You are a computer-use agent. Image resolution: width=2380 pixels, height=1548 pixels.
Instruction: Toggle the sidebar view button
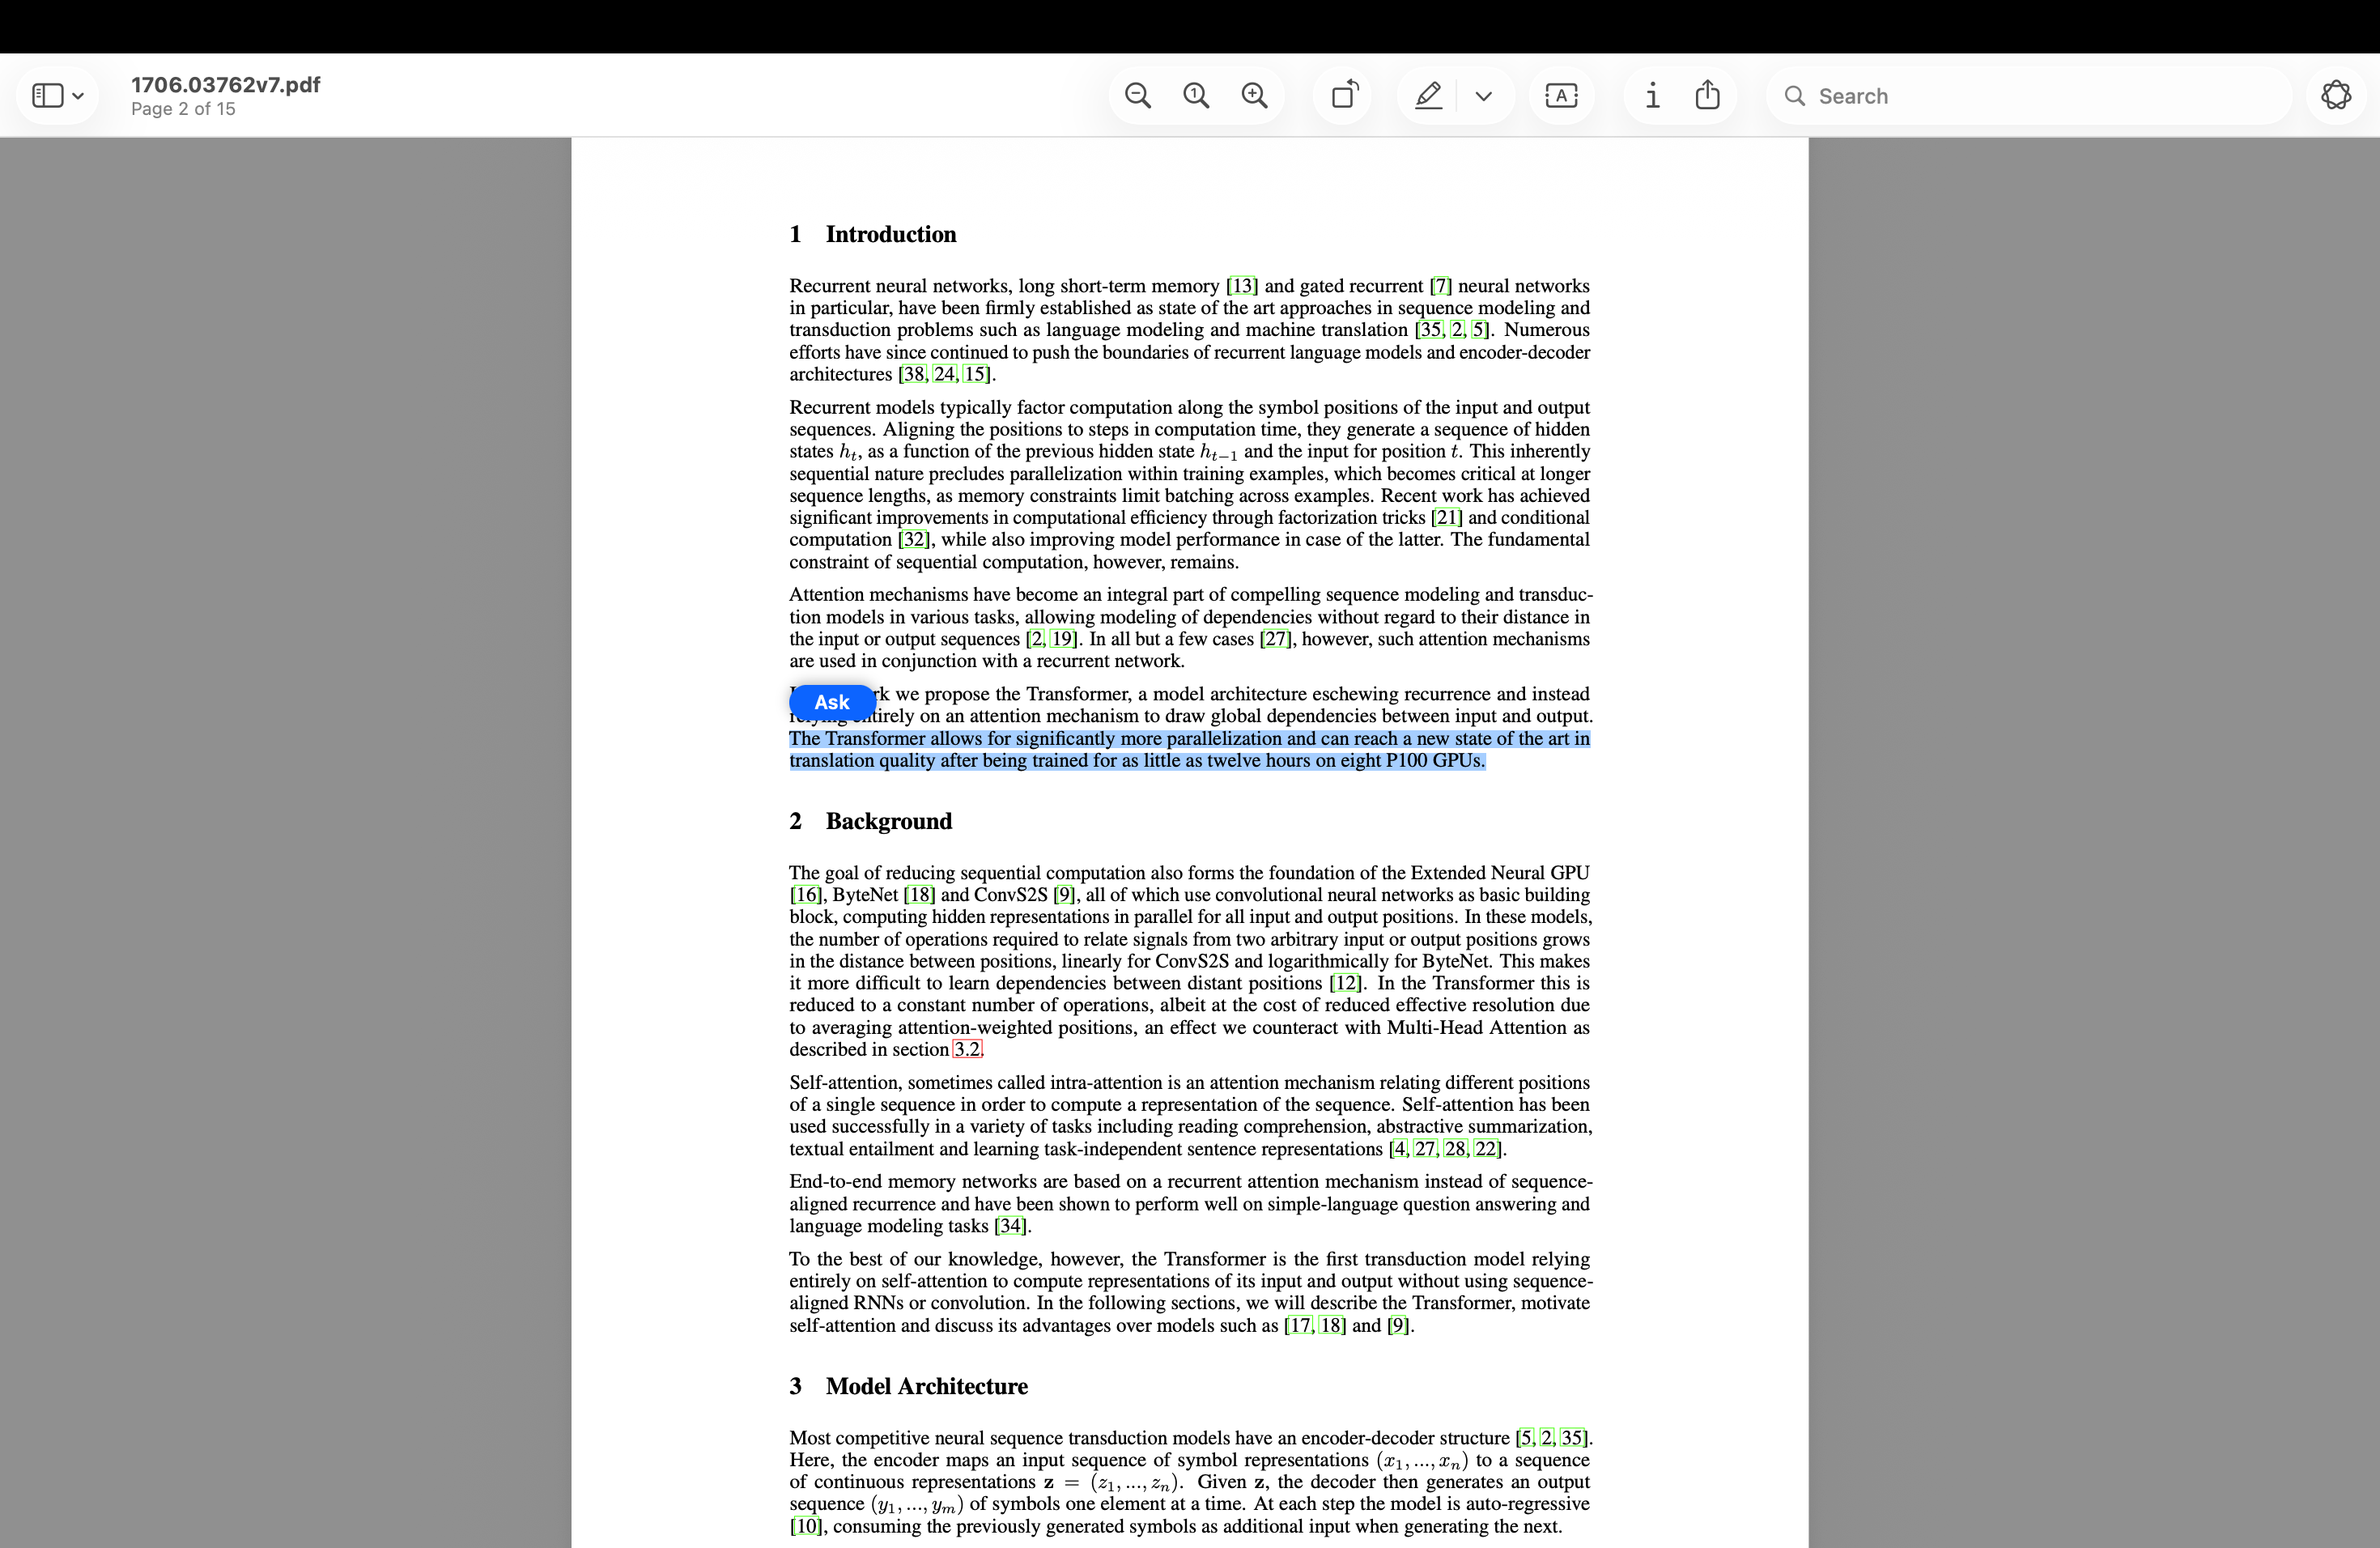click(x=47, y=96)
